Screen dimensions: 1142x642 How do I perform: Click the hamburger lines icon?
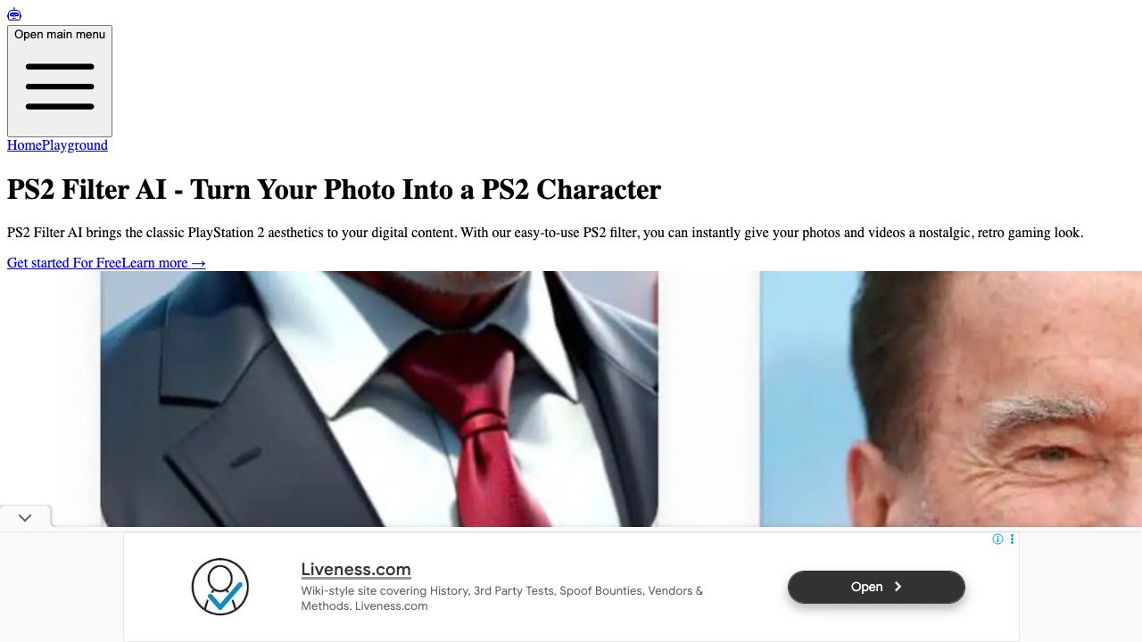[60, 86]
